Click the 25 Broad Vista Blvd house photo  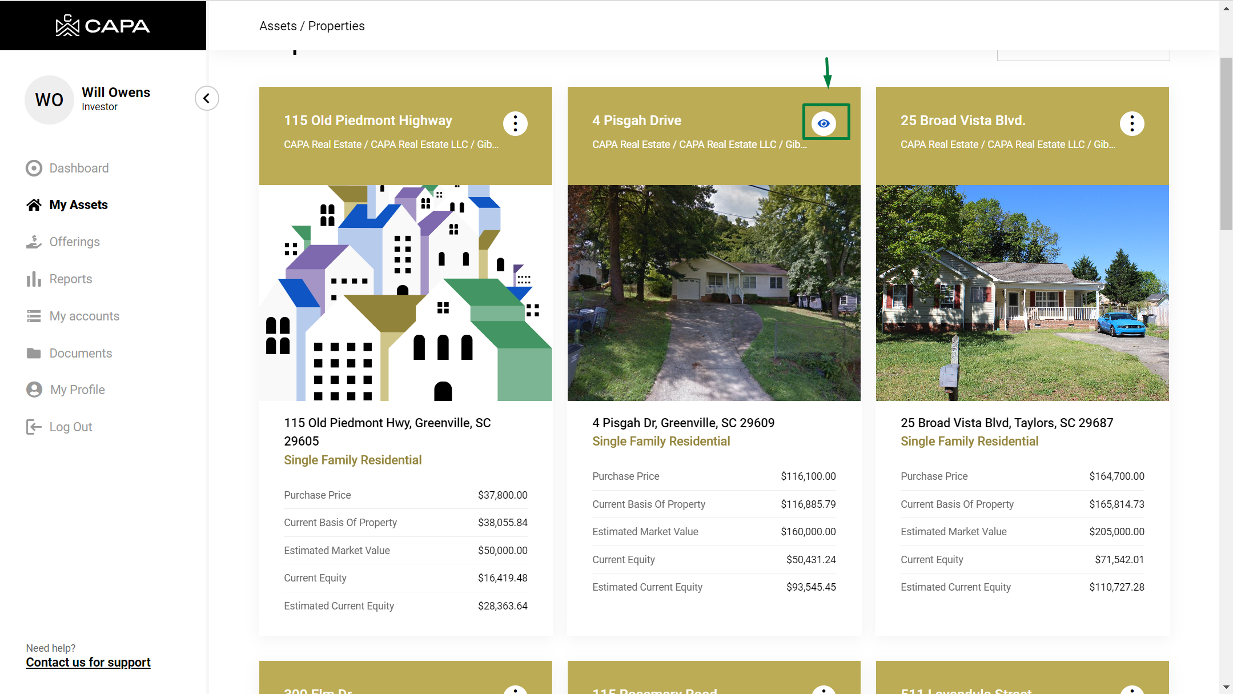click(x=1022, y=293)
